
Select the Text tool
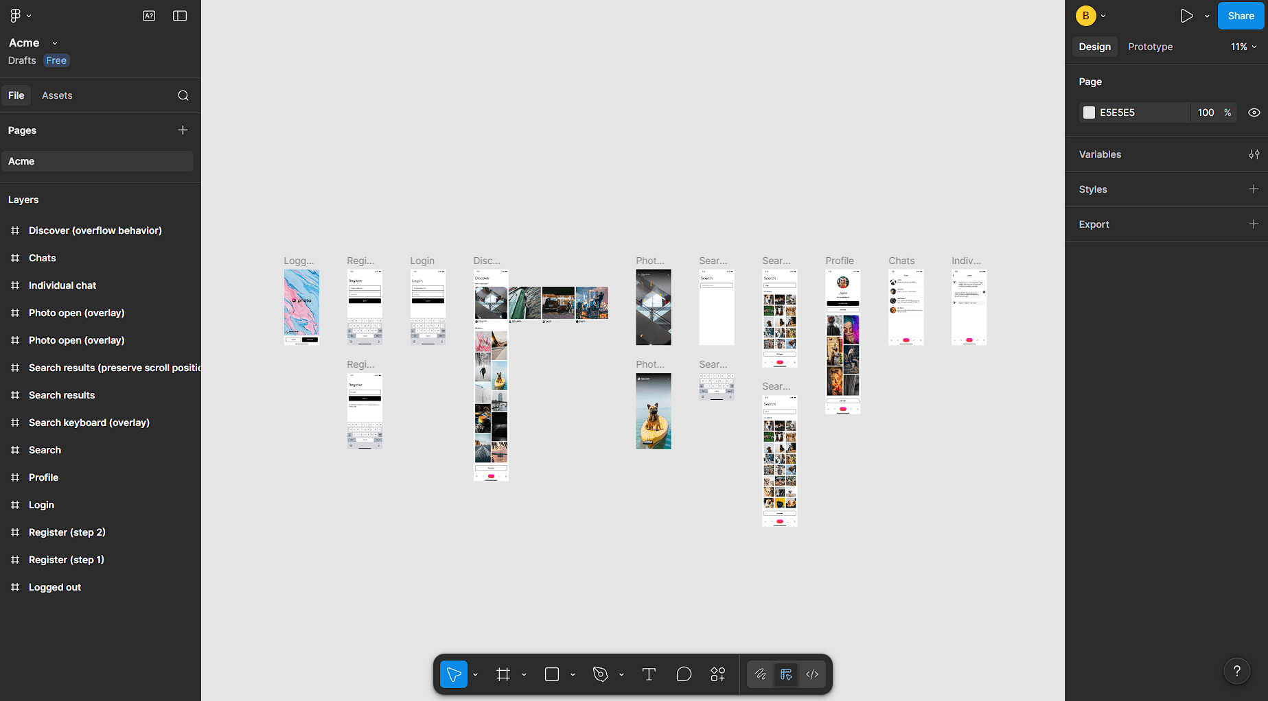tap(649, 674)
